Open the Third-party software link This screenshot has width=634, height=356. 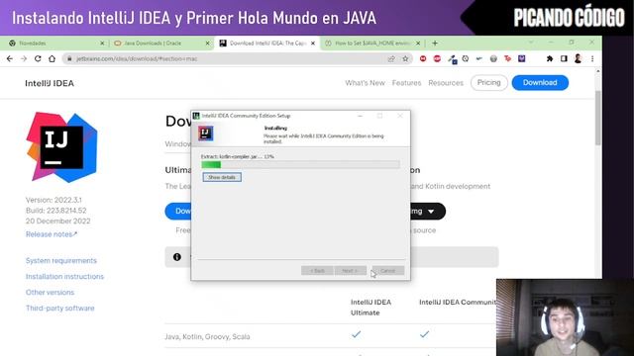click(59, 308)
